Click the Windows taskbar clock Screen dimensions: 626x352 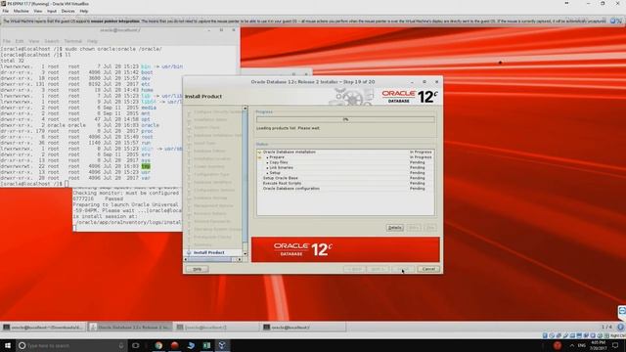(x=598, y=345)
